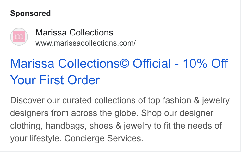Select the Marissa Collections site name
241x152 pixels.
(74, 33)
